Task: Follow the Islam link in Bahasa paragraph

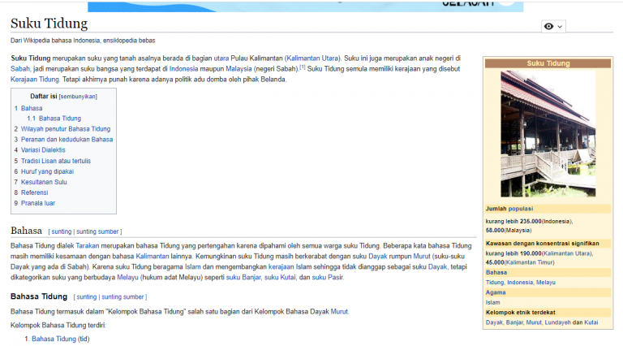Action: [x=193, y=267]
